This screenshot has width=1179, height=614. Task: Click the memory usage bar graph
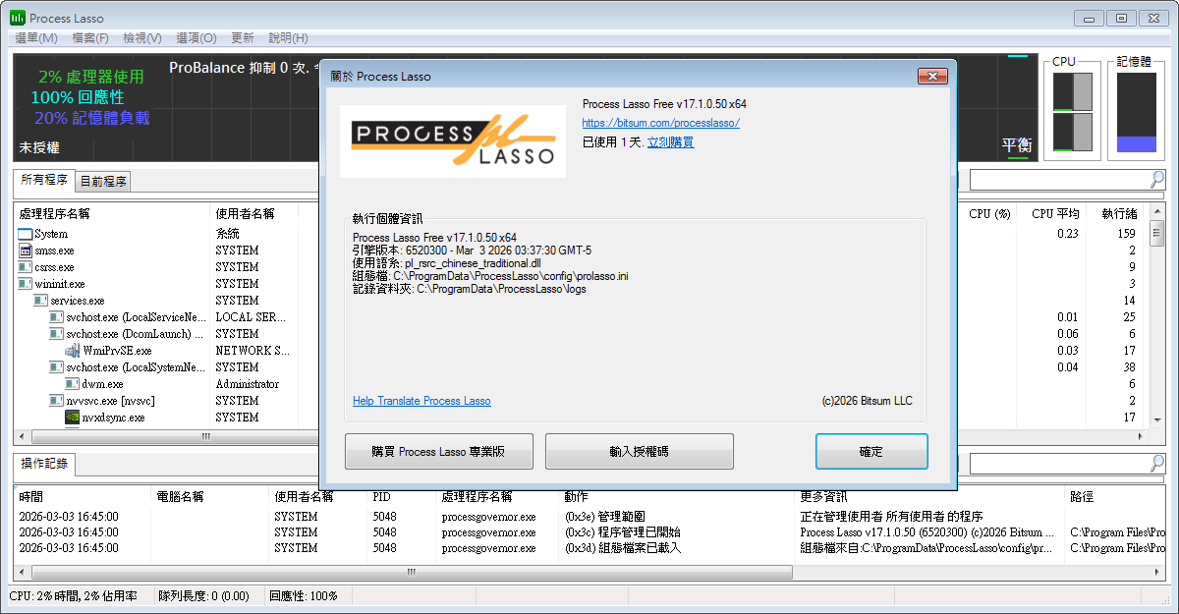[1137, 112]
